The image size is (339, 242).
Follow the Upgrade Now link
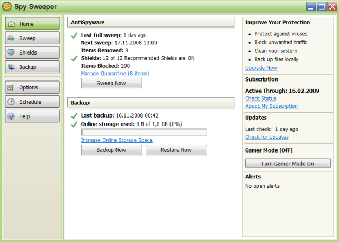coord(261,68)
